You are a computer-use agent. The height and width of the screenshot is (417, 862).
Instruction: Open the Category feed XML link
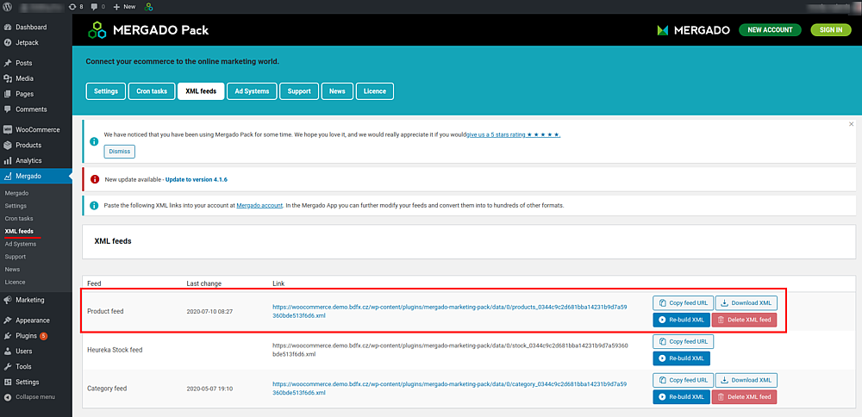click(450, 389)
